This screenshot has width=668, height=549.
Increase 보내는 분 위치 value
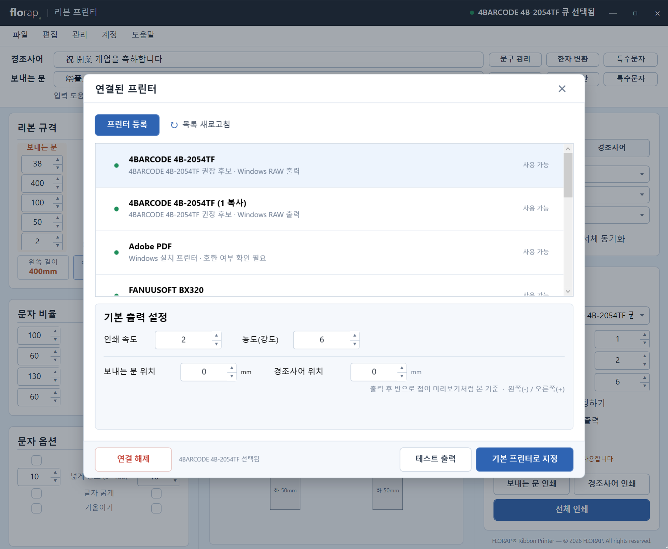(232, 367)
